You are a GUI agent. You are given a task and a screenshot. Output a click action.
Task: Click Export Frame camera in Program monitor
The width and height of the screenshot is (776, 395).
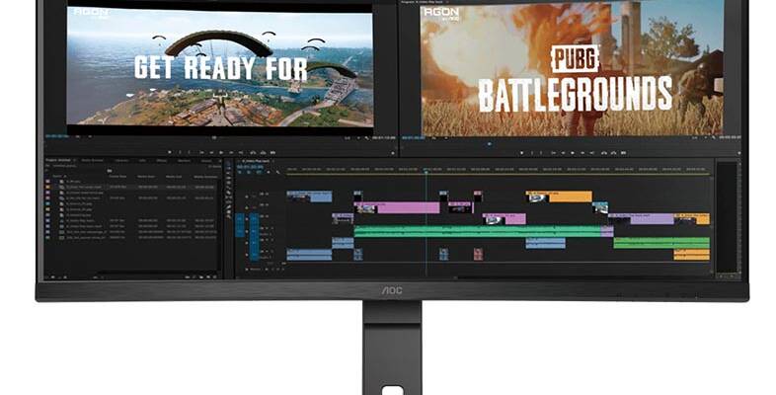pyautogui.click(x=624, y=153)
